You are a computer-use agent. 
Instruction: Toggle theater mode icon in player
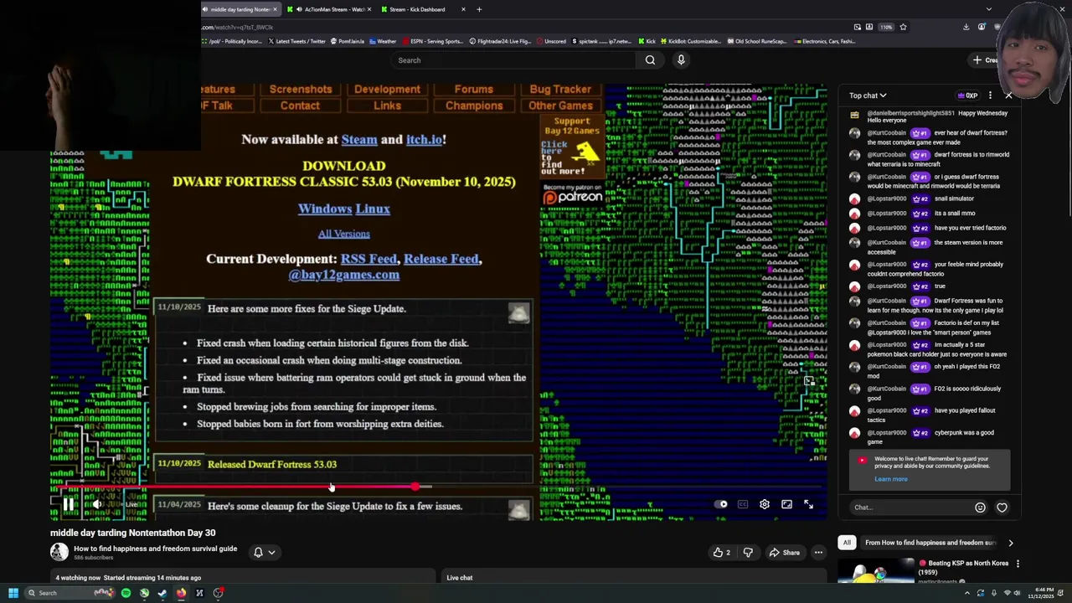(786, 504)
